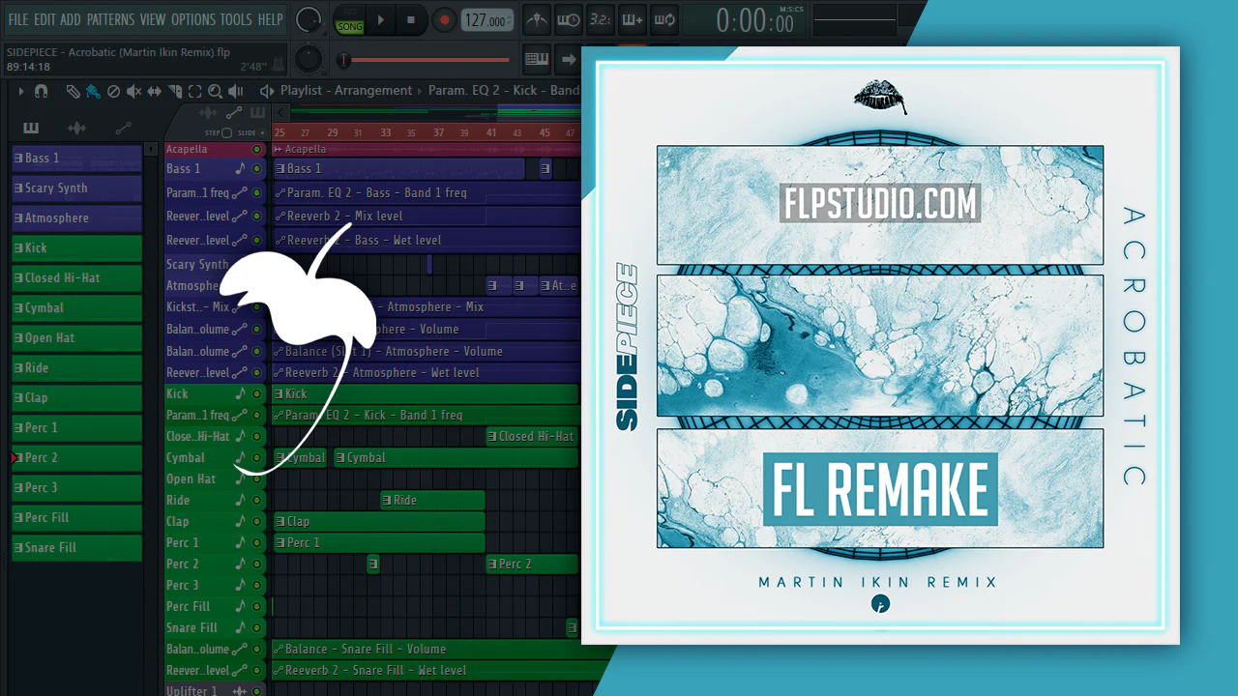The width and height of the screenshot is (1238, 696).
Task: Open the OPTIONS menu
Action: pos(193,19)
